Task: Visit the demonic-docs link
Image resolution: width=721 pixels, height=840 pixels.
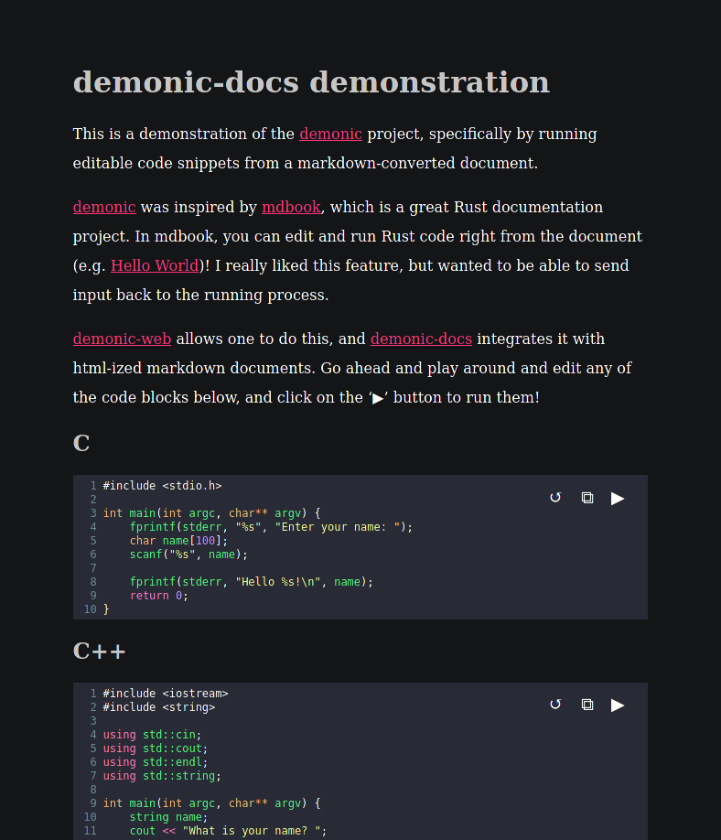Action: coord(421,339)
